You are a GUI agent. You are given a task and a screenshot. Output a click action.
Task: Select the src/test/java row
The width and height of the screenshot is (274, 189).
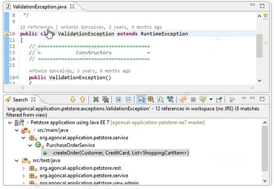coord(41,160)
